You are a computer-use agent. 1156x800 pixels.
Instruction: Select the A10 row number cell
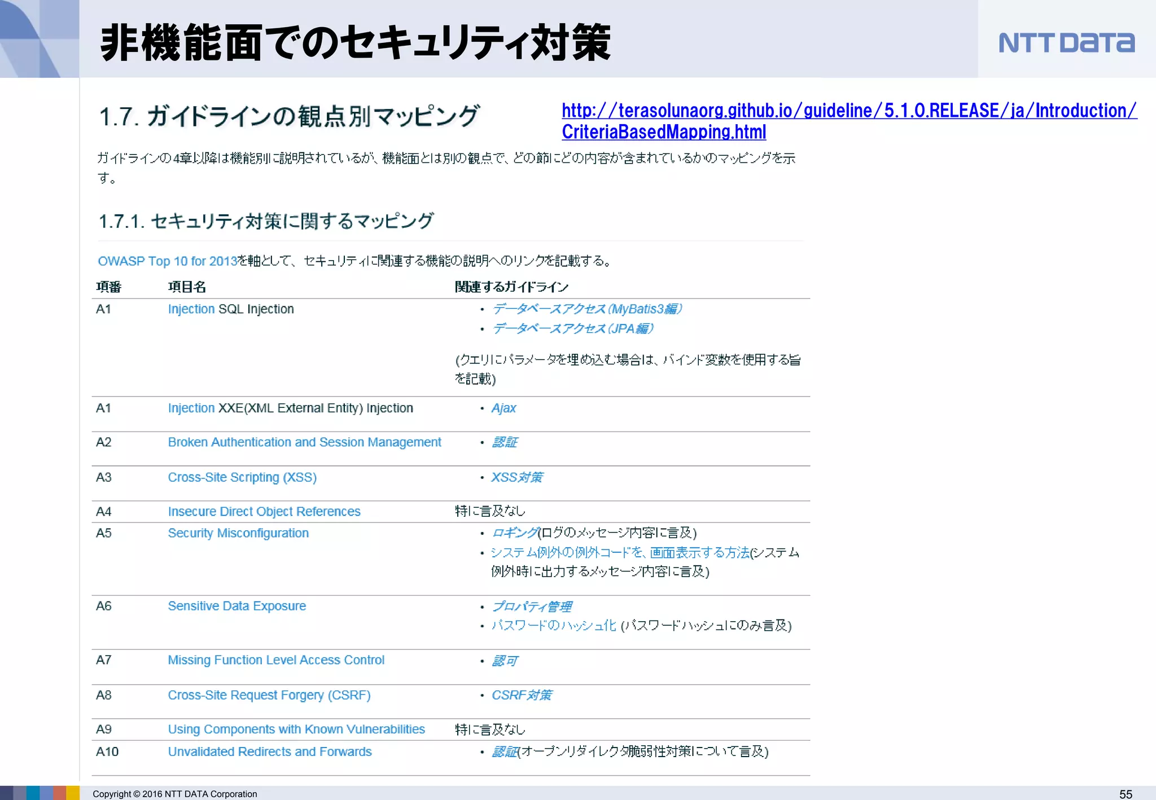tap(107, 752)
